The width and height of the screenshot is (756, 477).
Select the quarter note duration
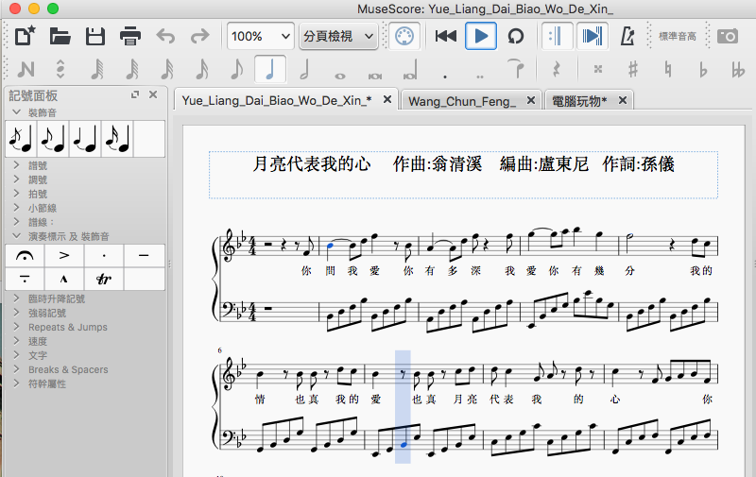coord(270,69)
